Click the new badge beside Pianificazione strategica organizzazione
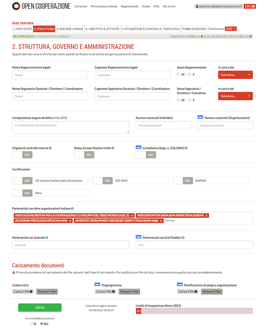This screenshot has height=336, width=265. tap(180, 284)
